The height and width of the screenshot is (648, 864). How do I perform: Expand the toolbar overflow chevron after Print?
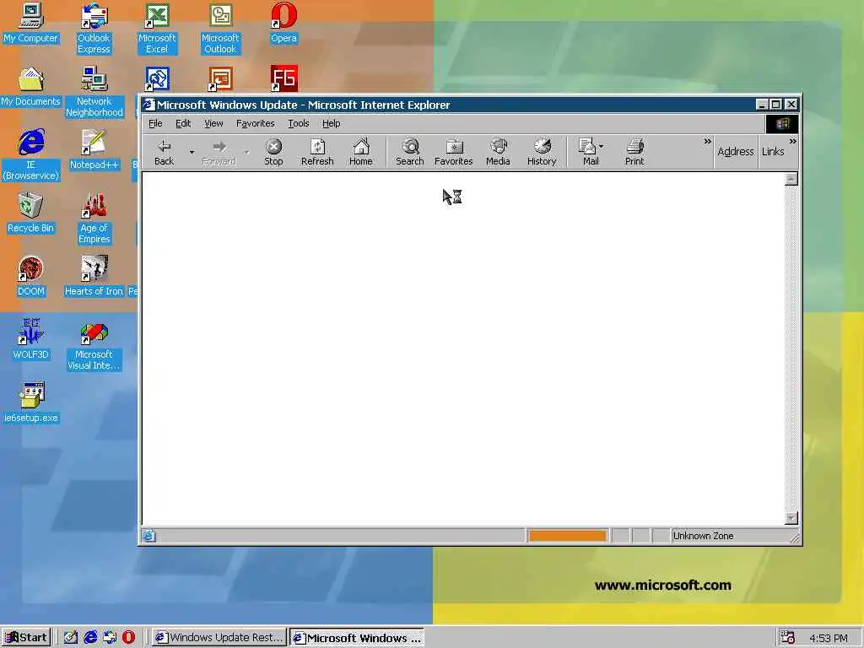(708, 142)
